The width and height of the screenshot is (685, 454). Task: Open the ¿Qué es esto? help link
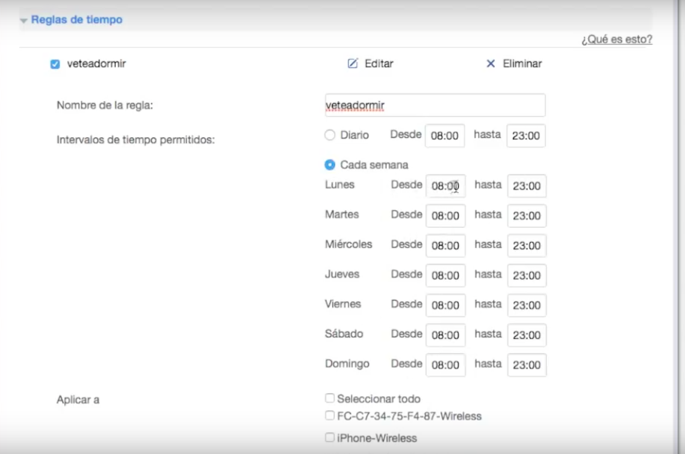tap(616, 38)
